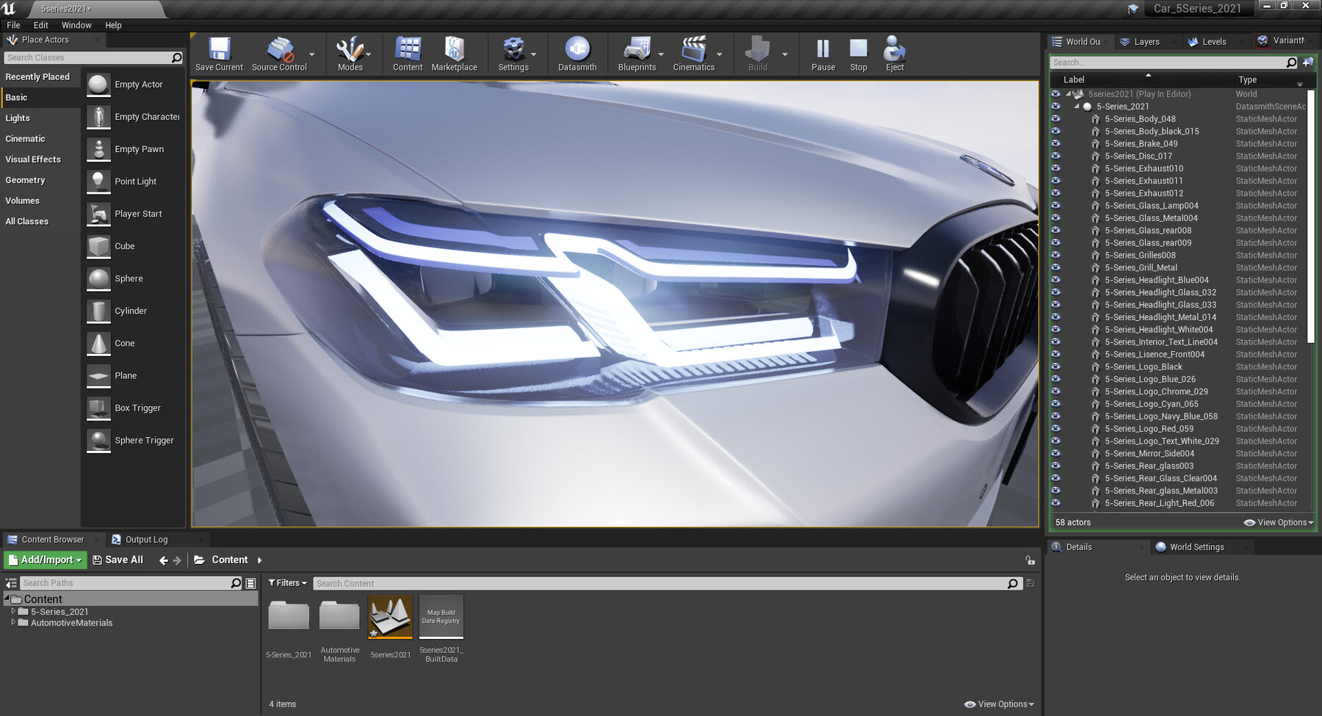Select the Sphere Trigger icon
1322x716 pixels.
(98, 440)
